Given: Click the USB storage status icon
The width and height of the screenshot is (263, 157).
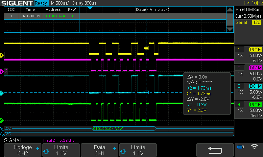Looking at the screenshot, I should coord(241,147).
